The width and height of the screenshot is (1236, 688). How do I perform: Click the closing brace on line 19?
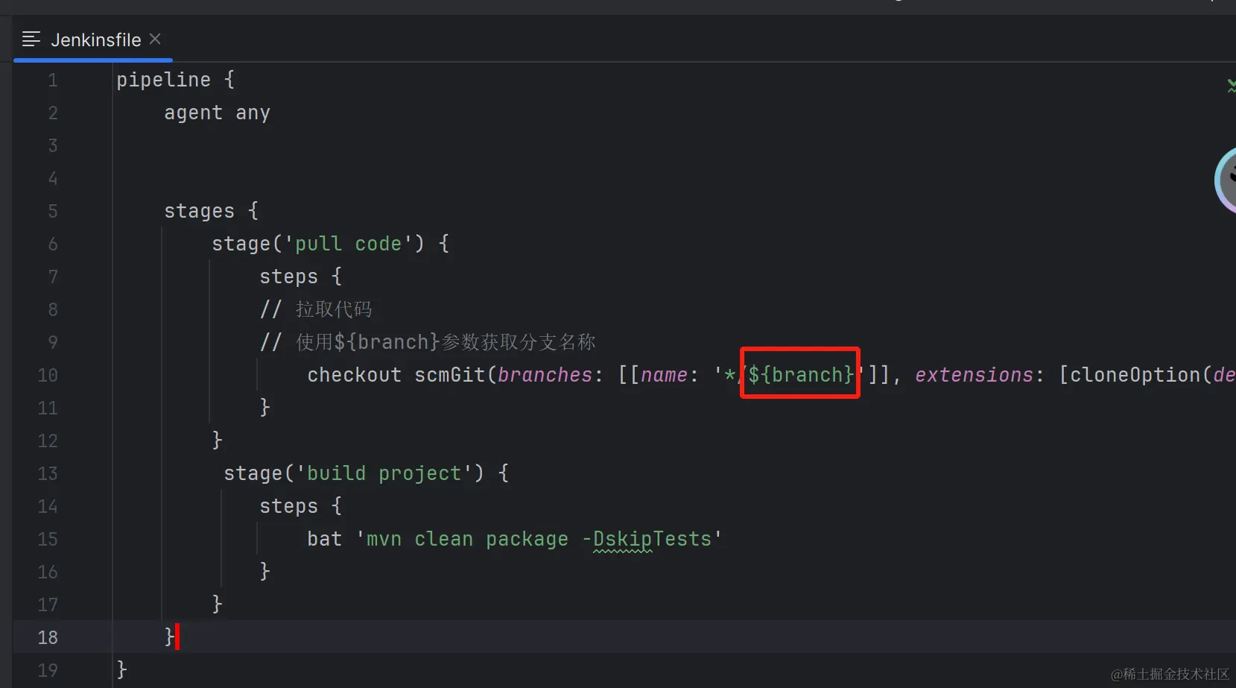point(121,670)
